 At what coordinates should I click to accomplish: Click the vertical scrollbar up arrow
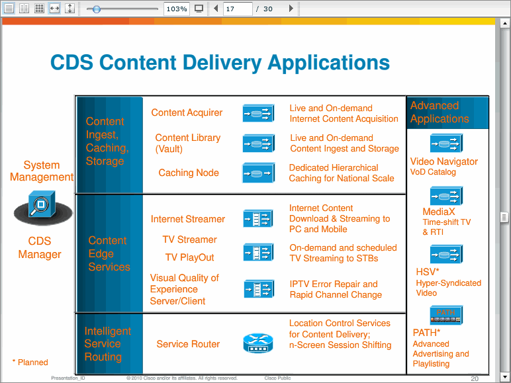[x=504, y=23]
